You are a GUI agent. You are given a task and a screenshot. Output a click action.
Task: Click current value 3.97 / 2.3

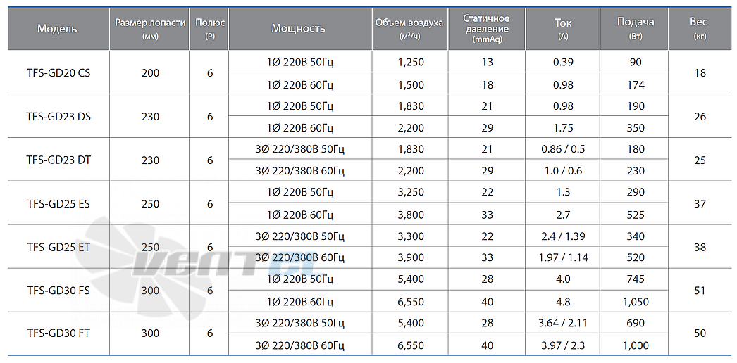(x=563, y=345)
